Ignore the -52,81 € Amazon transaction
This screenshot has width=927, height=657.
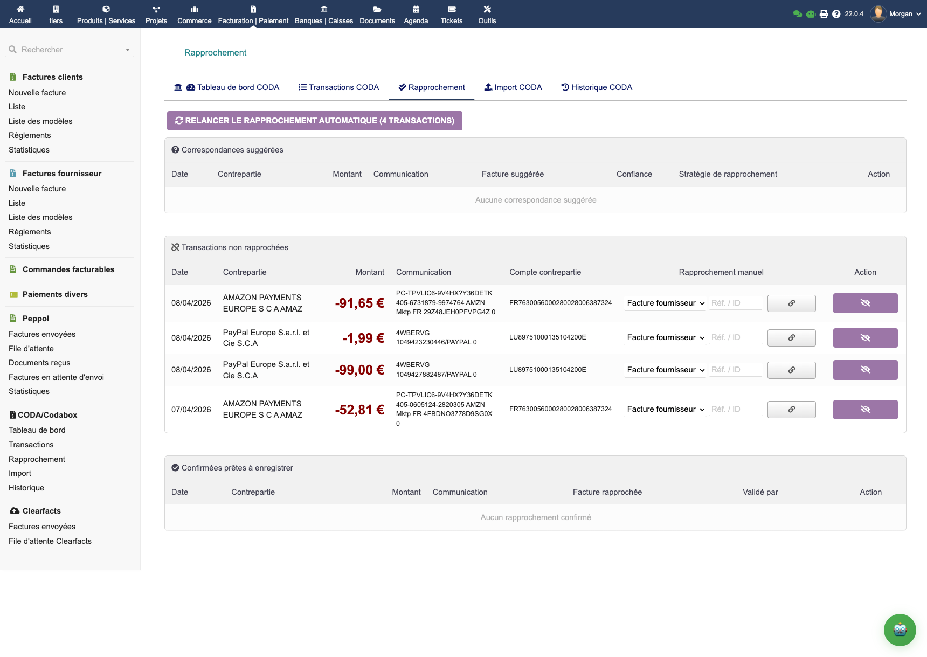tap(865, 409)
